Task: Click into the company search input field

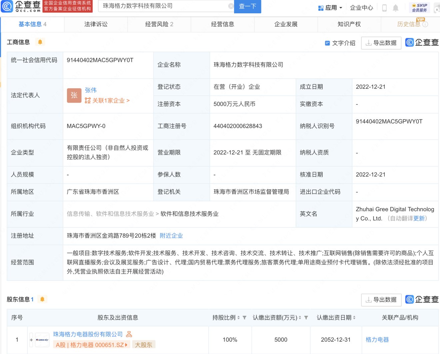Action: 163,6
